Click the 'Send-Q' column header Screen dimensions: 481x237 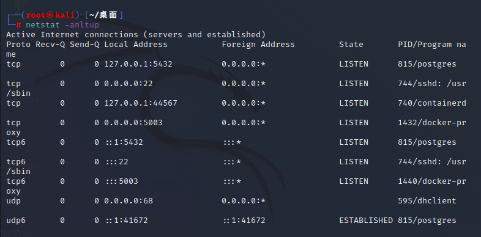coord(84,45)
